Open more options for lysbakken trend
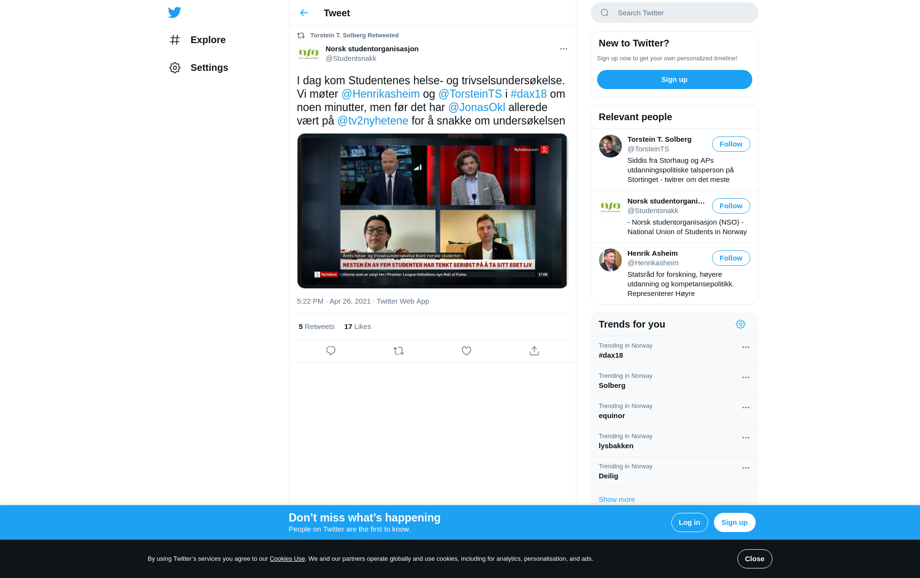This screenshot has height=578, width=920. point(746,438)
